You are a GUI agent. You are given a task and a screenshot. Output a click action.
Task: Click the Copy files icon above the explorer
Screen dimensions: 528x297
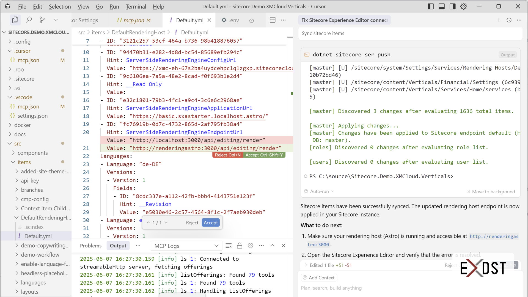click(x=15, y=20)
